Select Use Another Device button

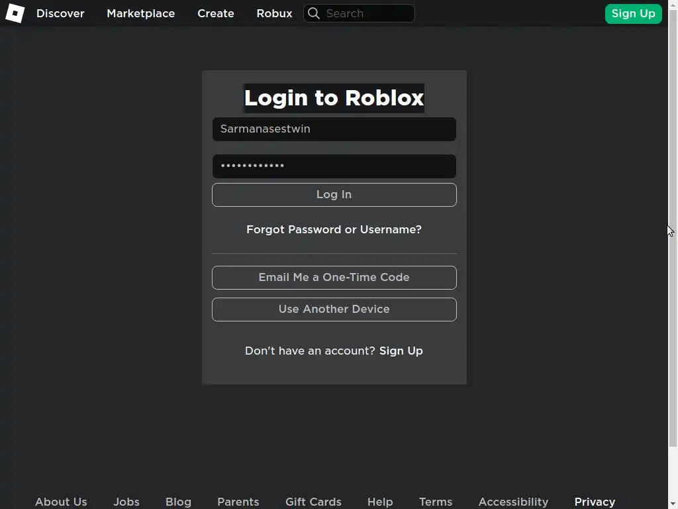click(x=334, y=310)
